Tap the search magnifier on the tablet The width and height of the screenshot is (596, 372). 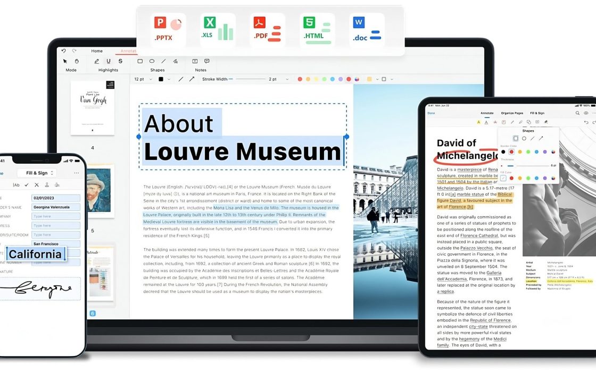click(577, 113)
